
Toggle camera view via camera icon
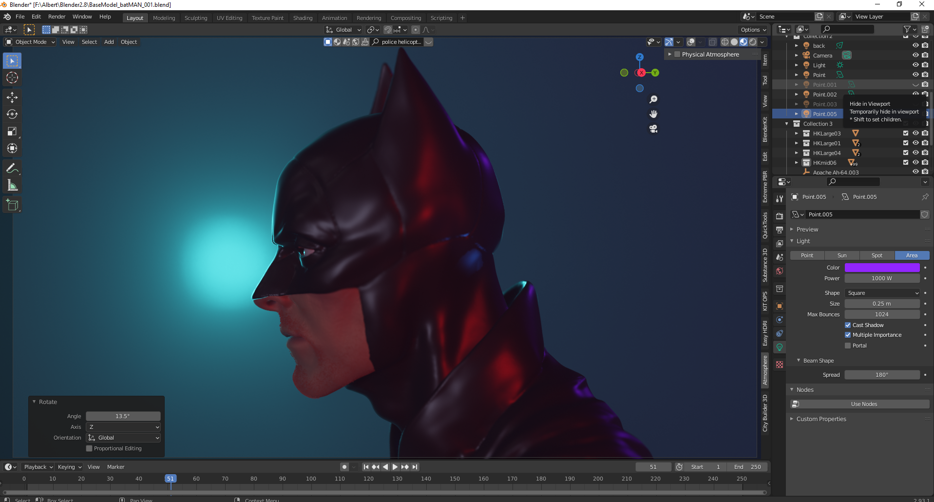tap(653, 129)
